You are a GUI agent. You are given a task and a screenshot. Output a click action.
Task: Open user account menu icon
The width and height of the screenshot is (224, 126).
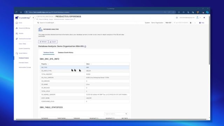[197, 17]
